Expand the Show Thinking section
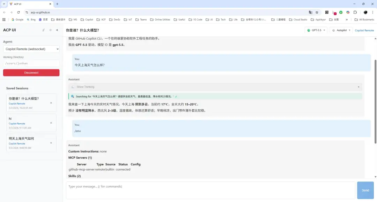Image resolution: width=377 pixels, height=202 pixels. pyautogui.click(x=215, y=87)
